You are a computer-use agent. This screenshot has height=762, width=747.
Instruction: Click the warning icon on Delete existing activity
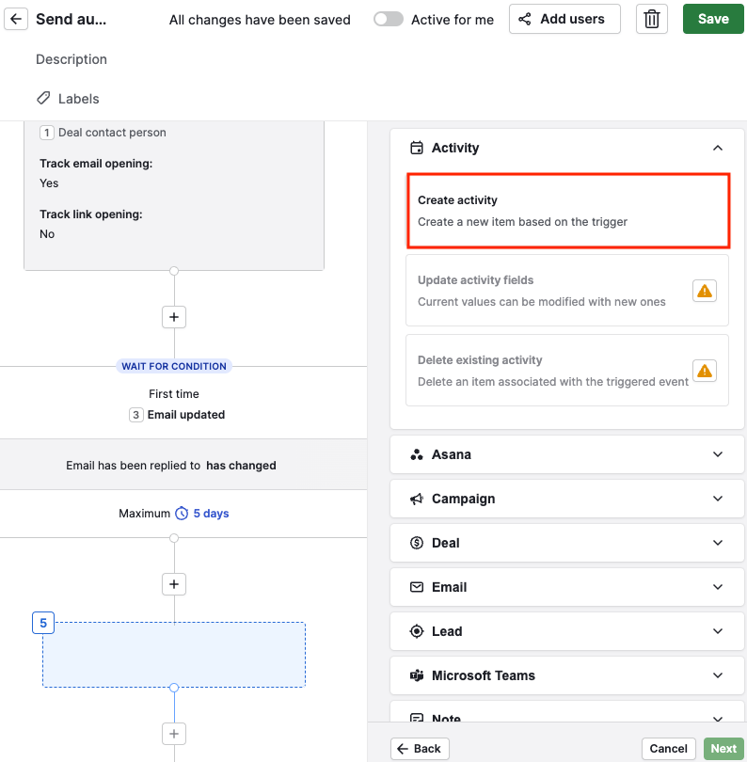pyautogui.click(x=705, y=371)
